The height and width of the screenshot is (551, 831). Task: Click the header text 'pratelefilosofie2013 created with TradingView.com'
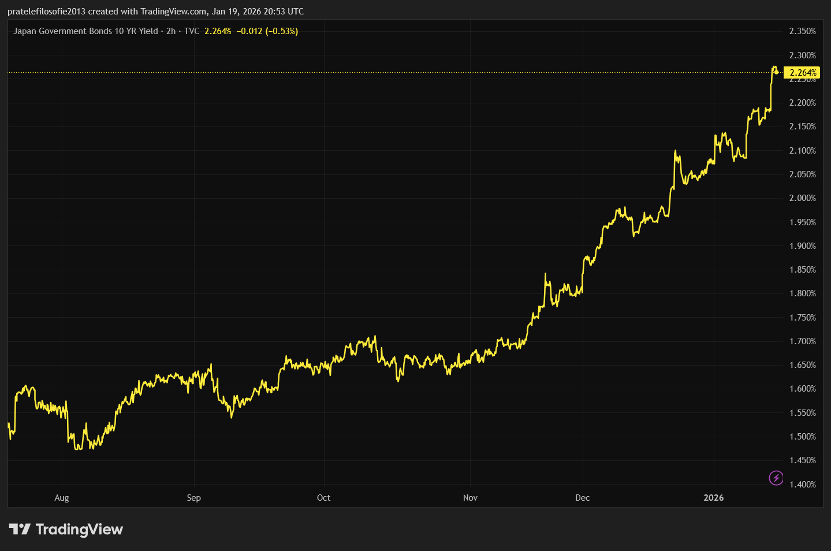click(107, 12)
